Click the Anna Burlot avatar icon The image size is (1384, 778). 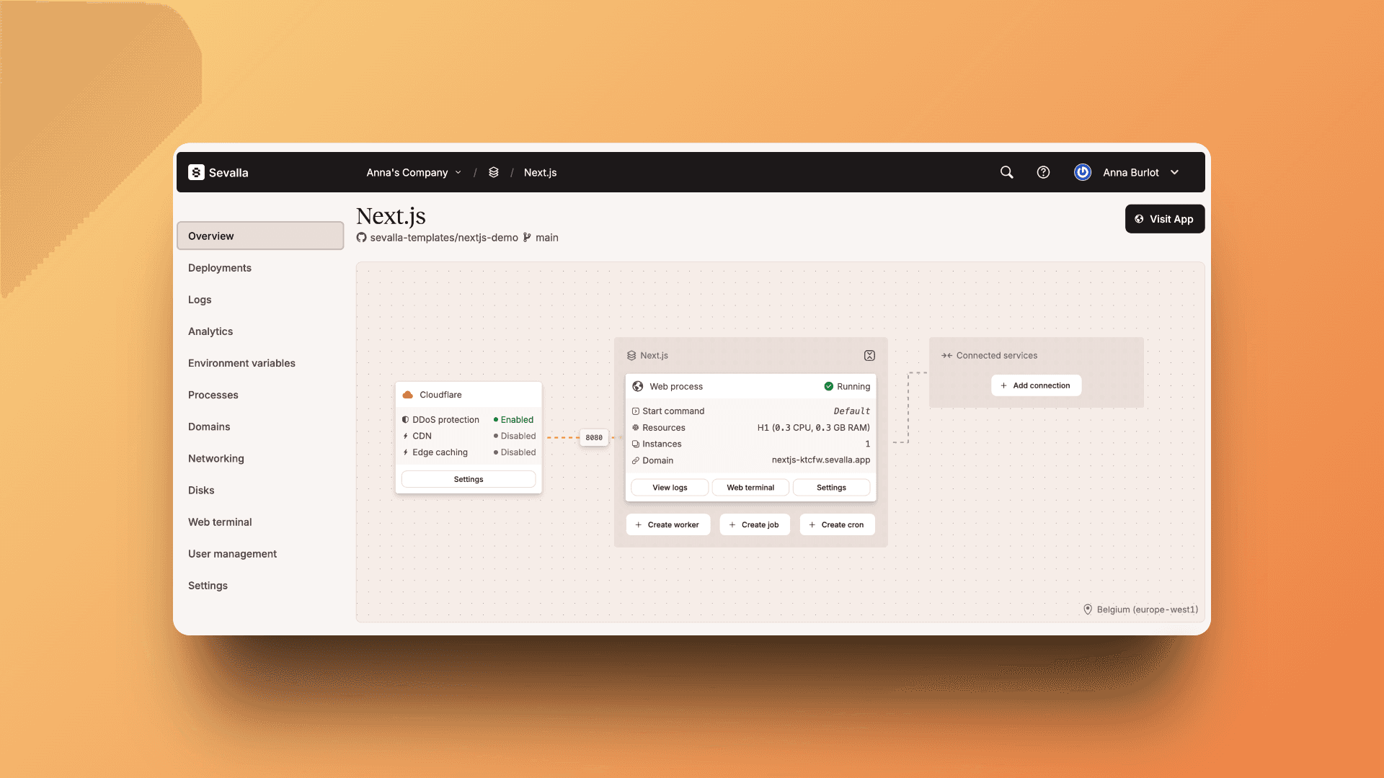pos(1083,172)
